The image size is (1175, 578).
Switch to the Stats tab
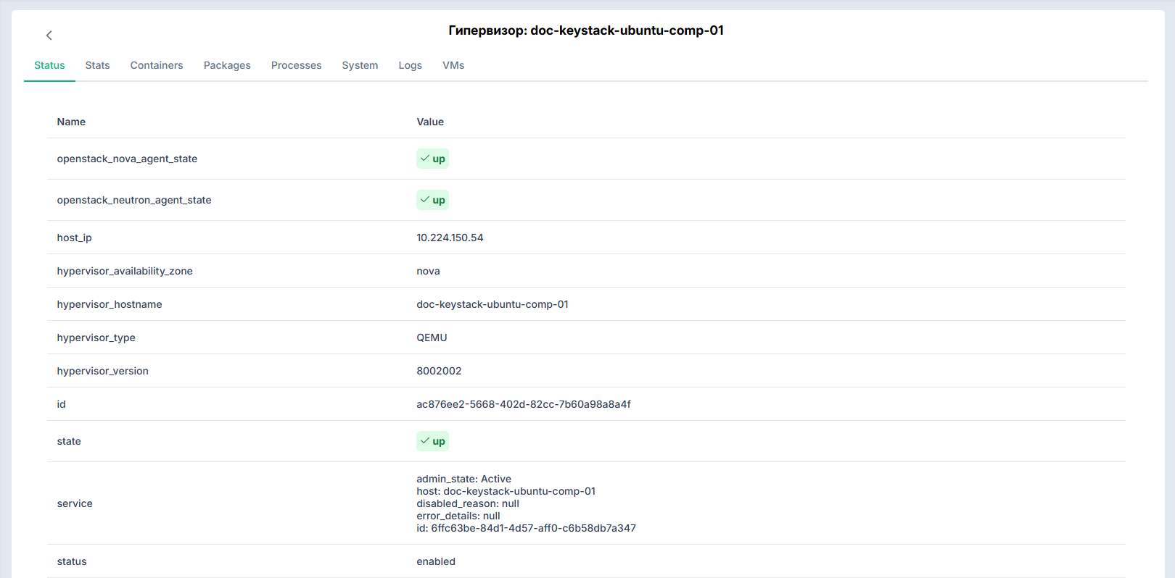(97, 65)
